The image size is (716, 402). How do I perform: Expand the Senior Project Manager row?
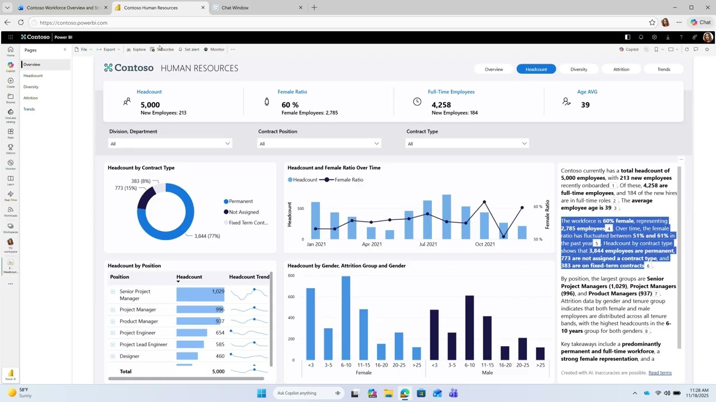point(112,291)
